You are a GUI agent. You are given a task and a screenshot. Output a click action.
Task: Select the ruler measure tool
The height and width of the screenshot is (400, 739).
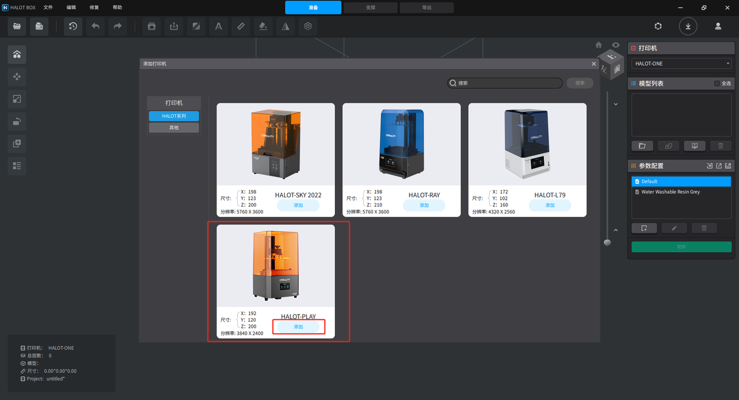[x=241, y=26]
